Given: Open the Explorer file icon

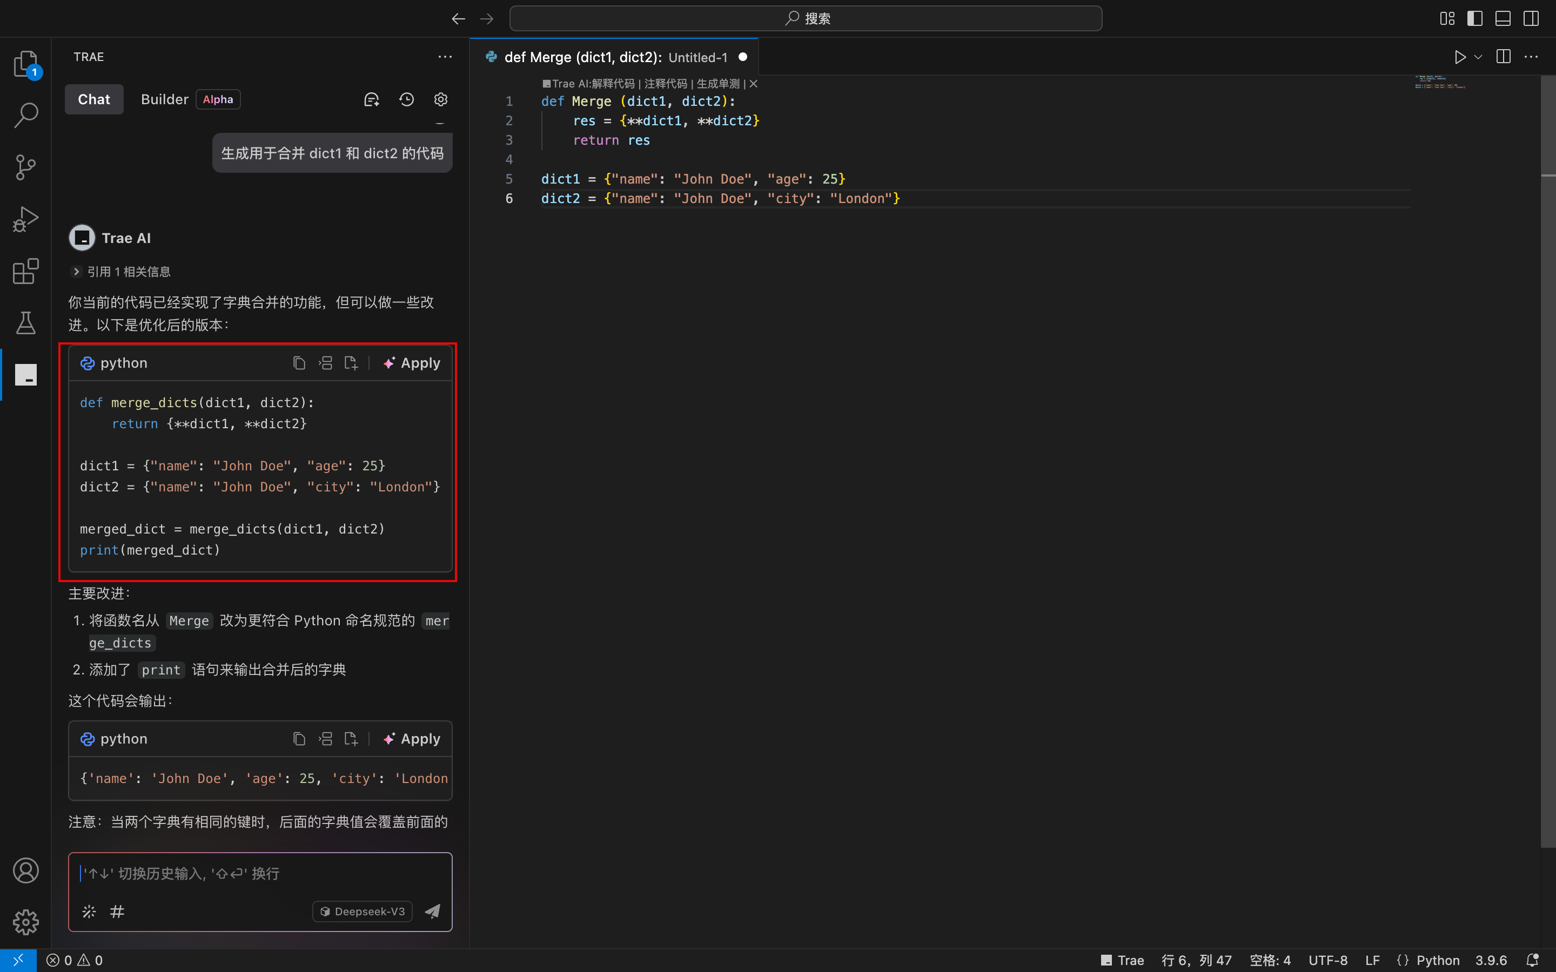Looking at the screenshot, I should tap(26, 64).
